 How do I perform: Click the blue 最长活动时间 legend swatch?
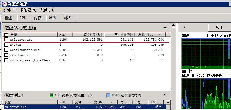click(108, 95)
